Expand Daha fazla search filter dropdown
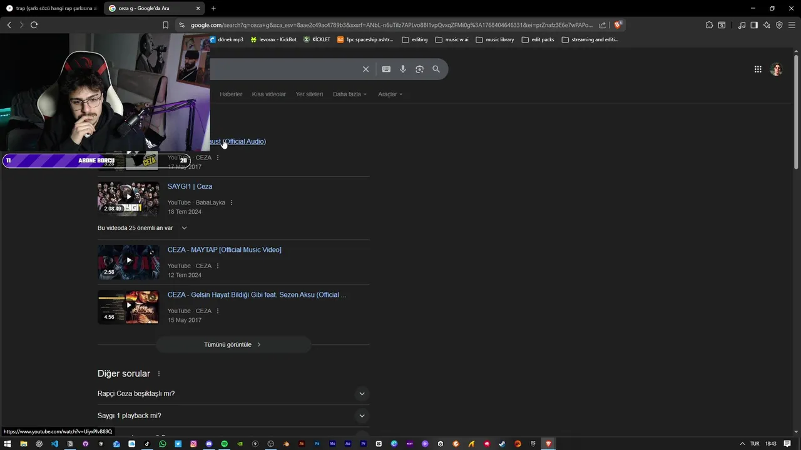The width and height of the screenshot is (801, 450). [350, 94]
